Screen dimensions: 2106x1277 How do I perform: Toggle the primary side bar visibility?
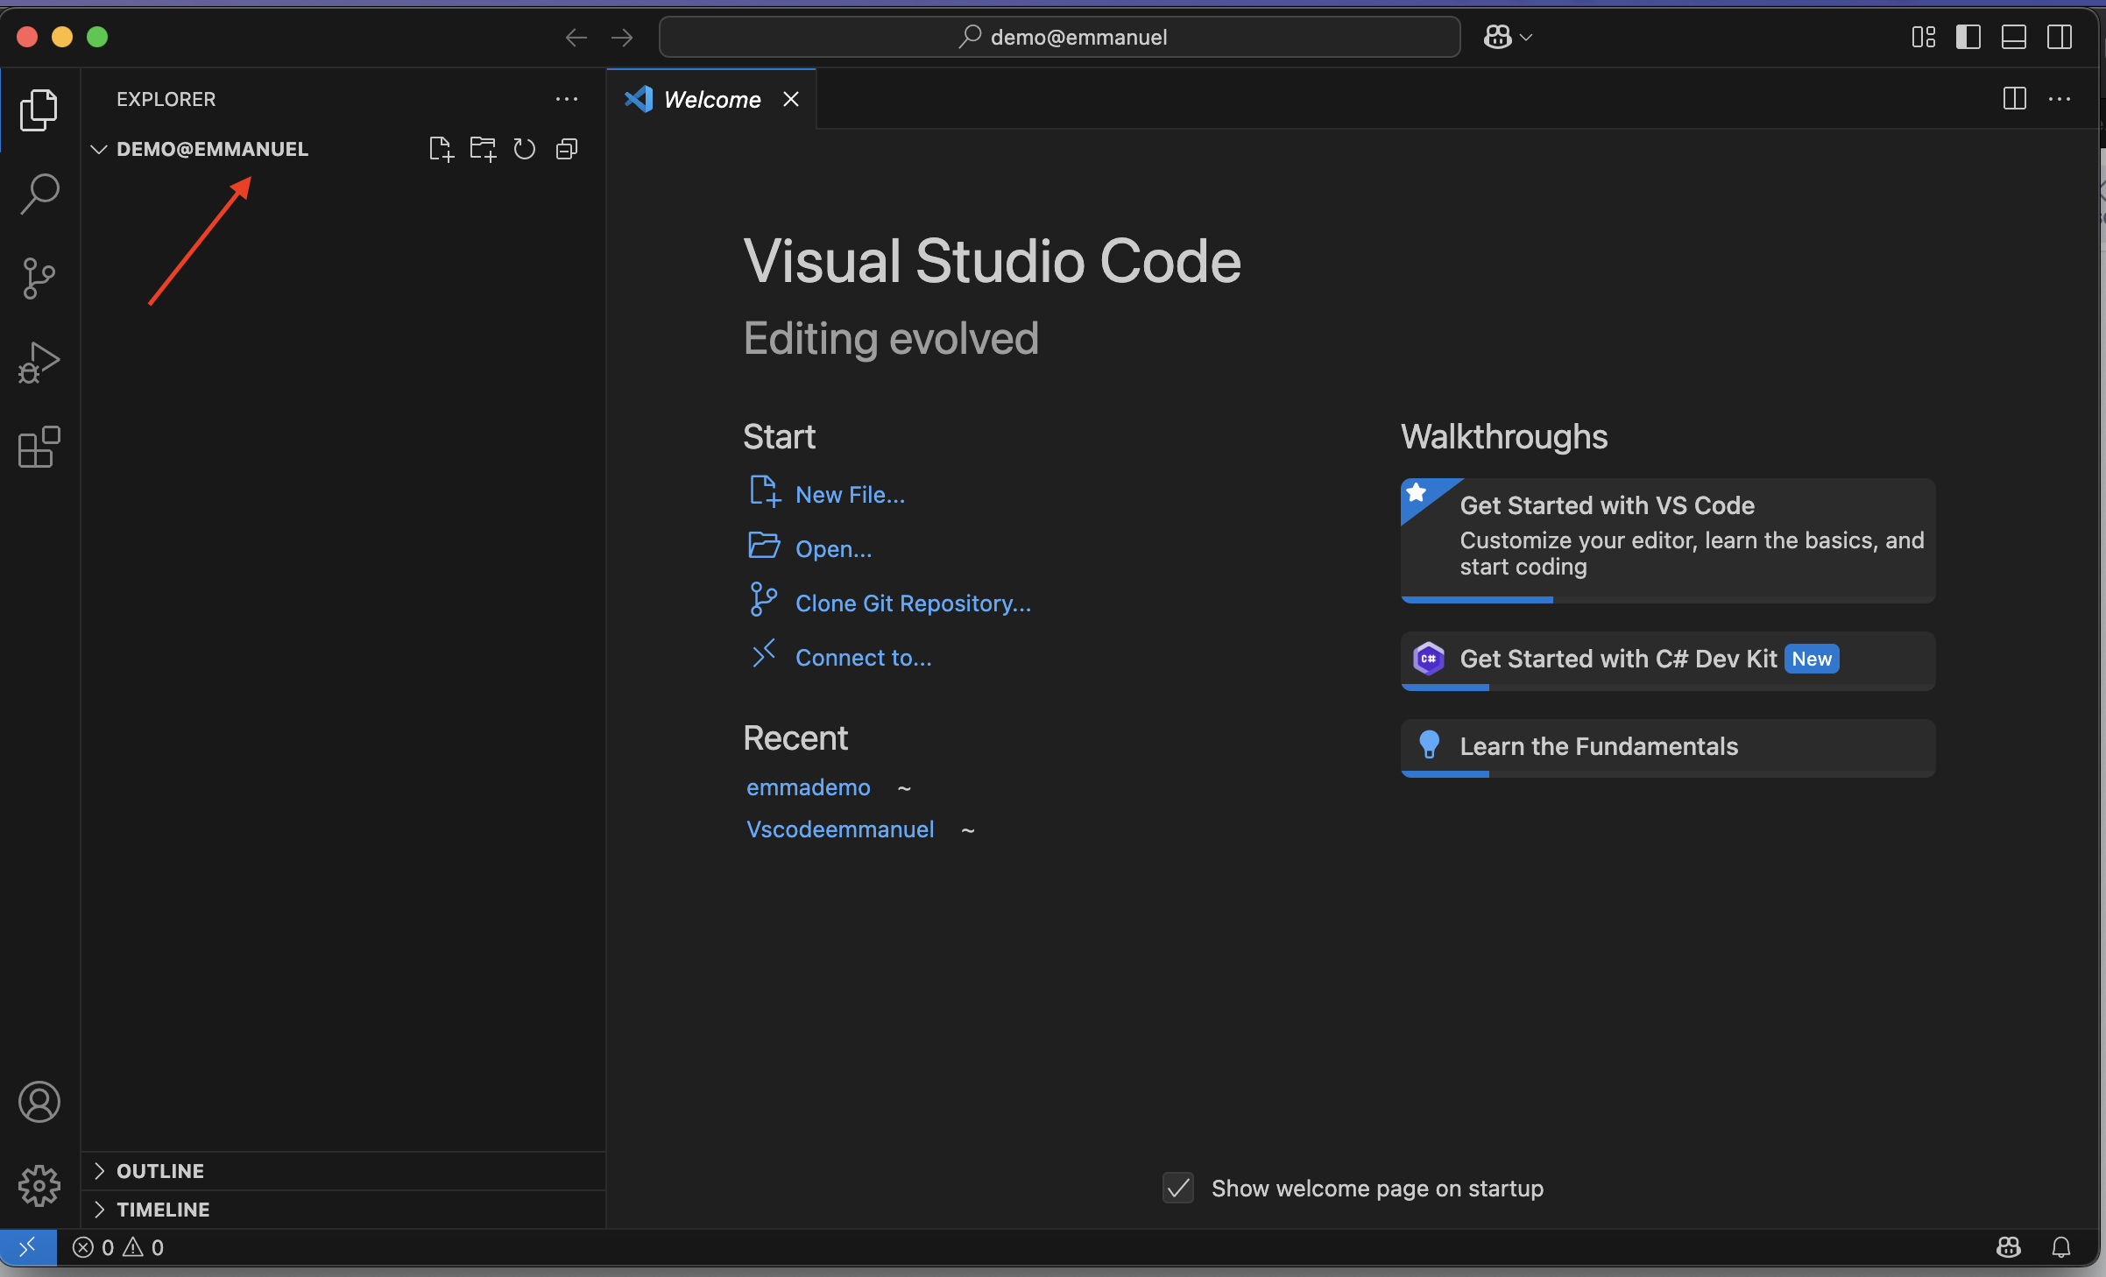coord(1968,37)
